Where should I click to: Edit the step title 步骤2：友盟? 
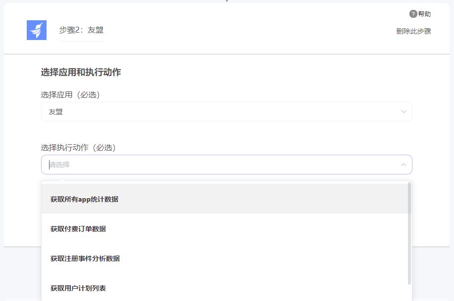pyautogui.click(x=81, y=30)
